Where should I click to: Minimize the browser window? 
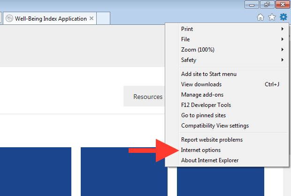(252, 4)
